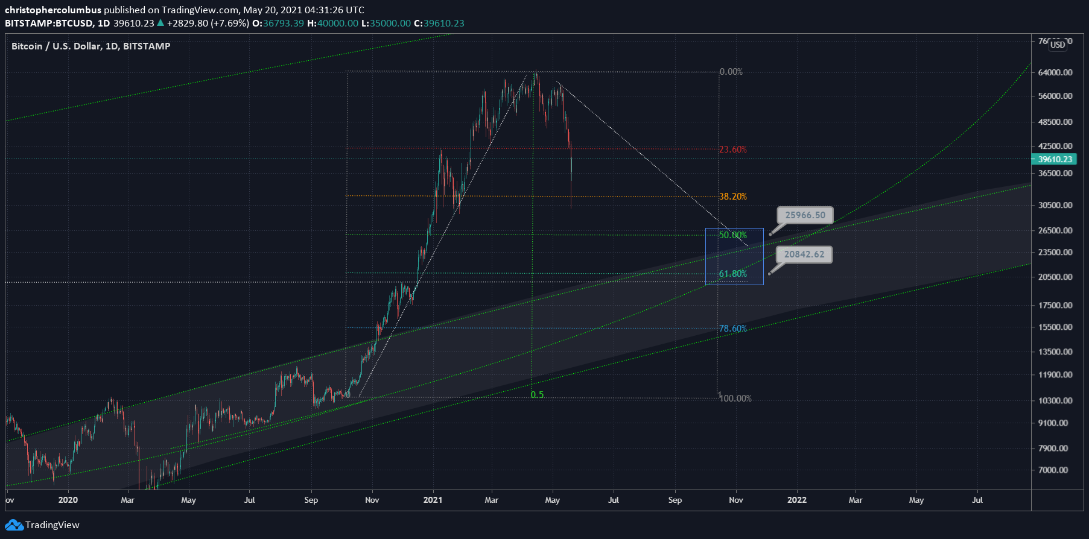Click the 2021 year label on time axis
1089x539 pixels.
(433, 500)
